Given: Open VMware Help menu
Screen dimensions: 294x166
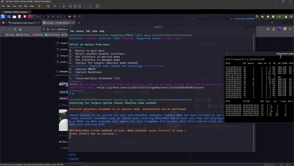Looking at the screenshot, I should [32, 6].
